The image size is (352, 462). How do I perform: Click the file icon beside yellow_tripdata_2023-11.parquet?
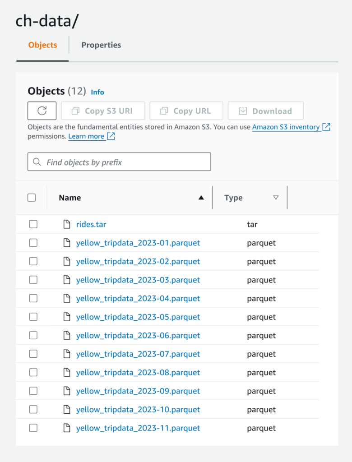coord(67,428)
